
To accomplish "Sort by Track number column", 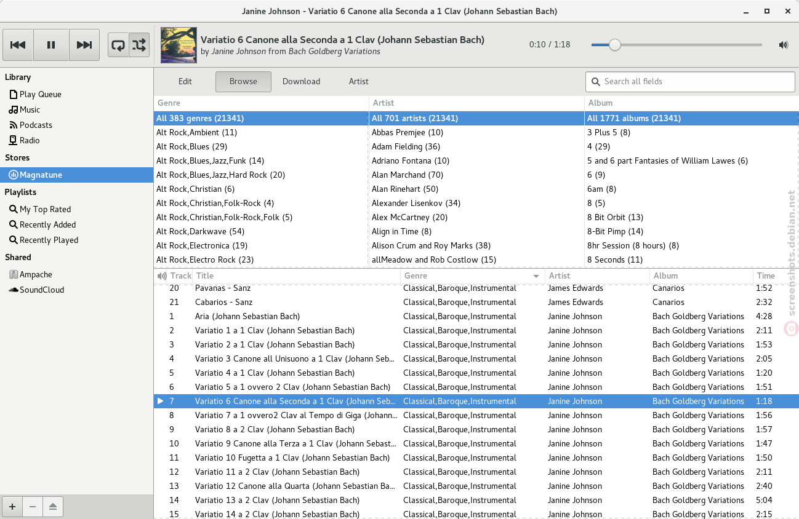I will pos(180,276).
